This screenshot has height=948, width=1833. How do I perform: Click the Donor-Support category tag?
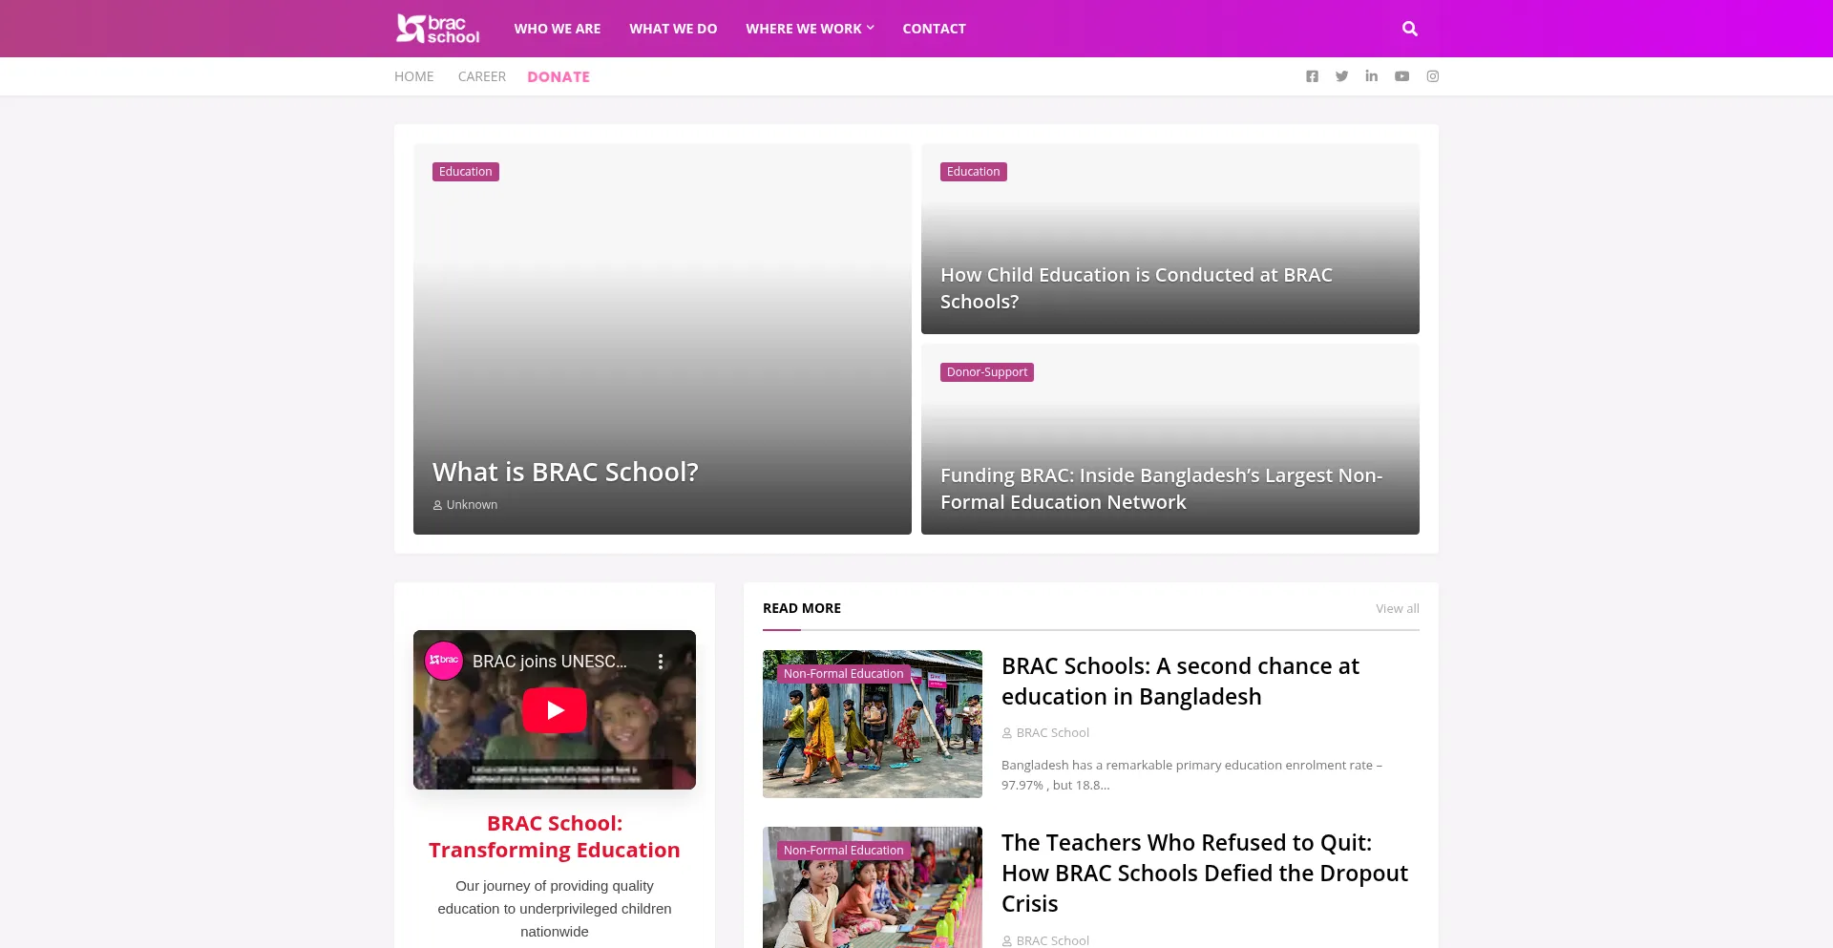point(987,372)
